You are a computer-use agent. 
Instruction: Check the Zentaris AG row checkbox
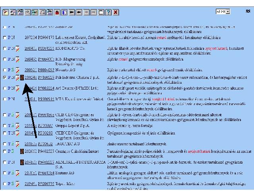click(5, 173)
